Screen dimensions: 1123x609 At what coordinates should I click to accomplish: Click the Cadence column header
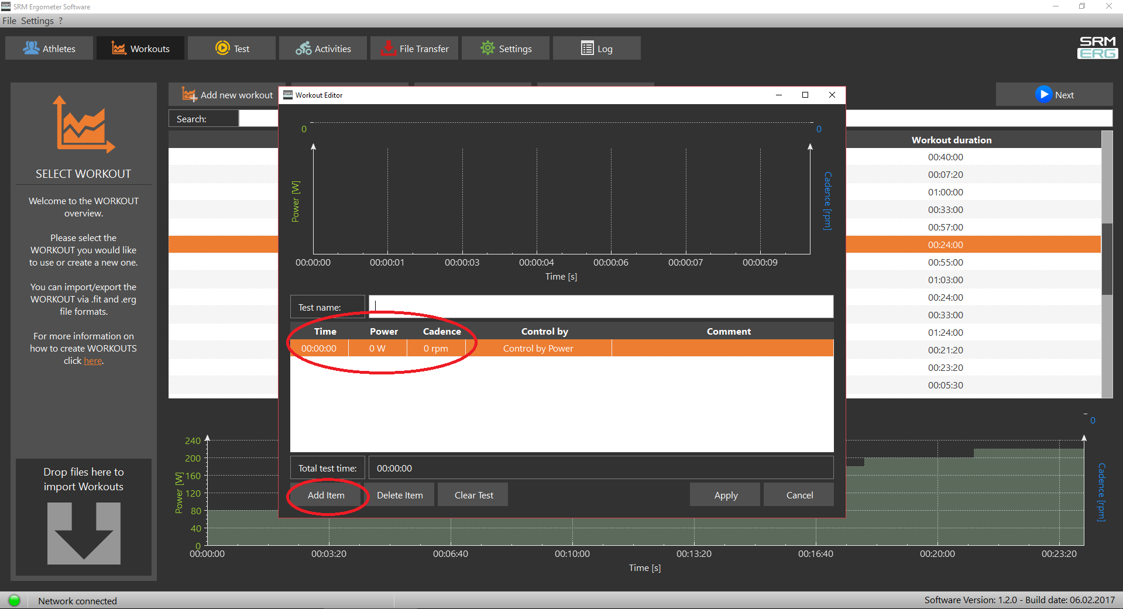tap(442, 331)
